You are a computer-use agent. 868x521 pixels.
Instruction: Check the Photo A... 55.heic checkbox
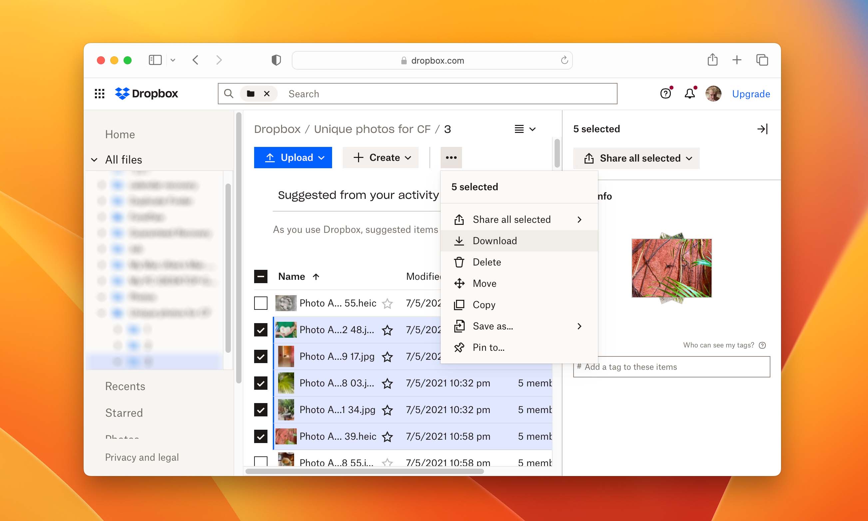point(260,303)
